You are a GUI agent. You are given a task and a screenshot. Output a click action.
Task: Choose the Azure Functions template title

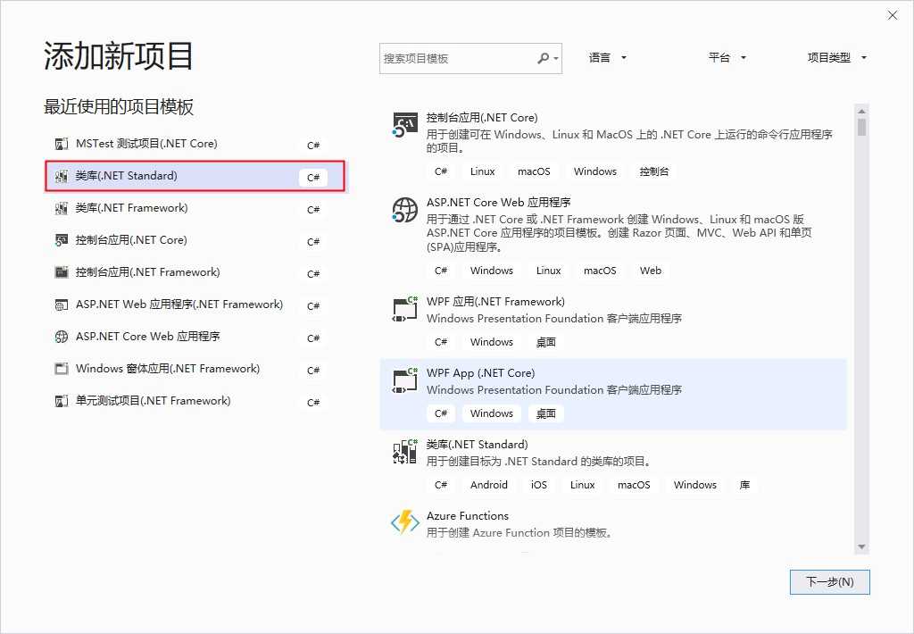coord(468,515)
